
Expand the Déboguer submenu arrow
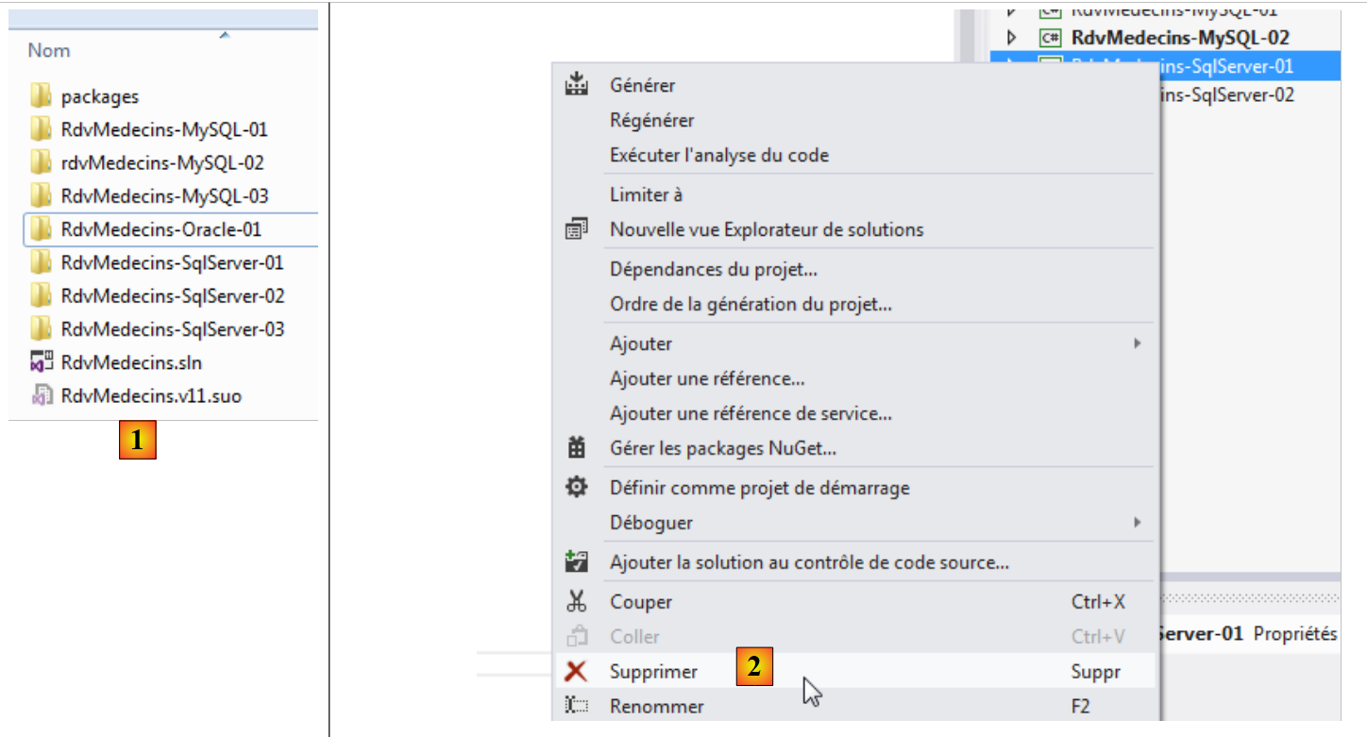(x=1138, y=522)
